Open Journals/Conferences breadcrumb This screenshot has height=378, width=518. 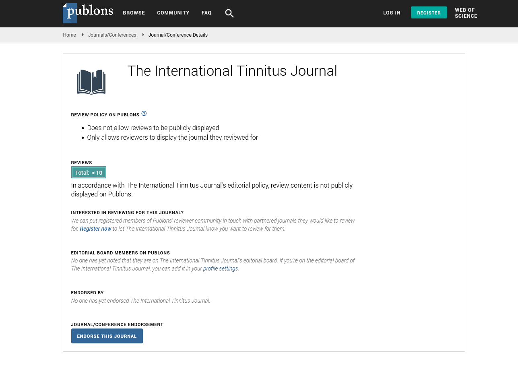112,35
